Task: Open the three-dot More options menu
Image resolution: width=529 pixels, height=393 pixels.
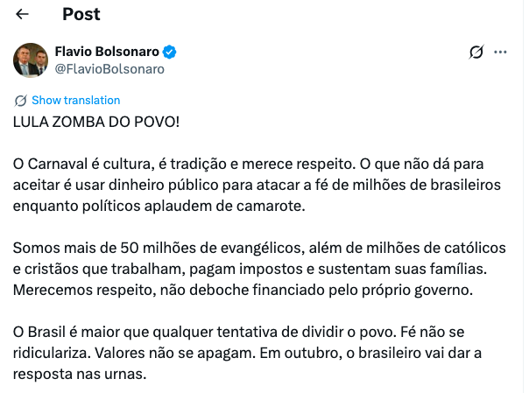Action: click(501, 53)
